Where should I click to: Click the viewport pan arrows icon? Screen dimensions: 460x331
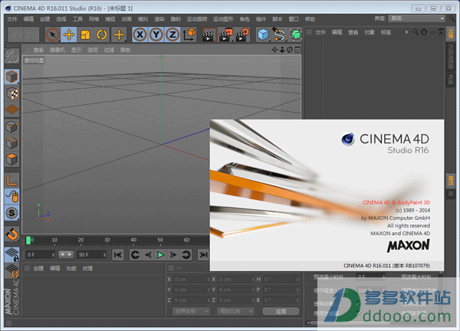274,50
